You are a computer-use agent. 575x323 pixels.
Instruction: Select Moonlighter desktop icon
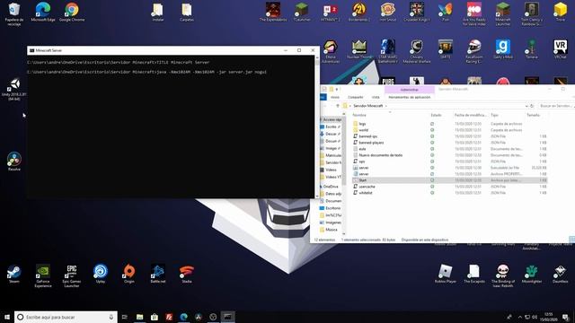[532, 274]
